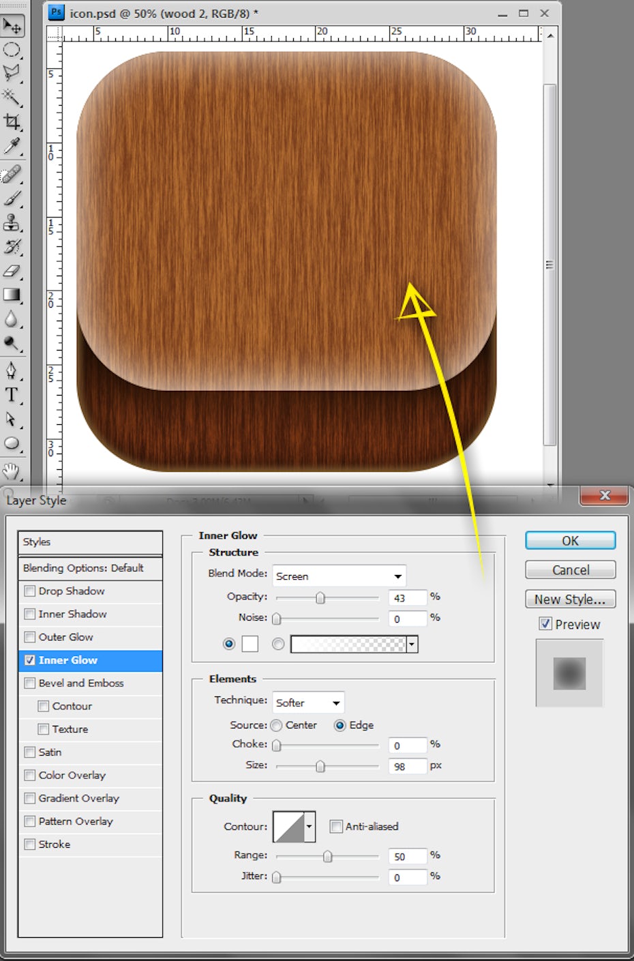Viewport: 634px width, 961px height.
Task: Open the Blend Mode dropdown
Action: [x=339, y=576]
